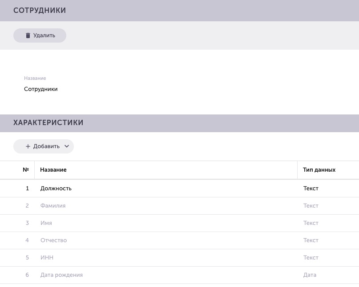Expand the Добавить dropdown chevron
This screenshot has width=359, height=287.
click(x=67, y=146)
